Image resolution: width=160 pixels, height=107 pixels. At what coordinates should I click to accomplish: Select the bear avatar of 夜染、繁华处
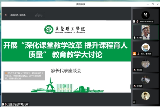[x=146, y=47]
